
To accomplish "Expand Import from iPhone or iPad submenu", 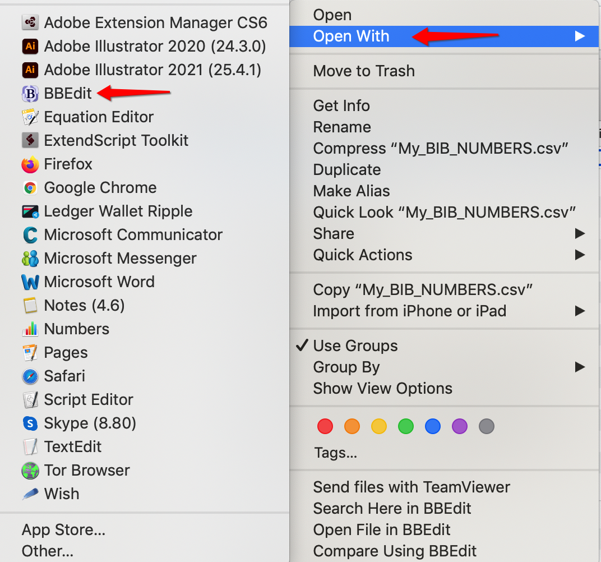I will coord(579,311).
